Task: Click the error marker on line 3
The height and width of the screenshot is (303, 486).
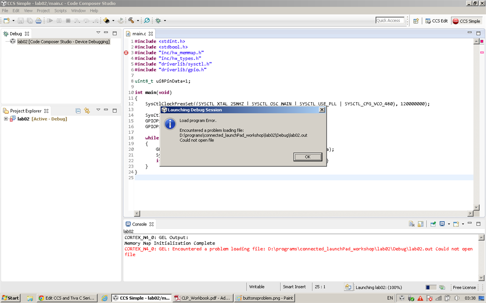Action: click(126, 52)
